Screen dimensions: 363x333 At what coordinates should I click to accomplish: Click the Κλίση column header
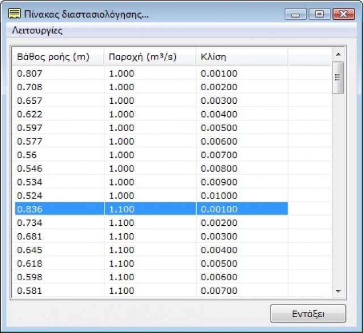242,57
